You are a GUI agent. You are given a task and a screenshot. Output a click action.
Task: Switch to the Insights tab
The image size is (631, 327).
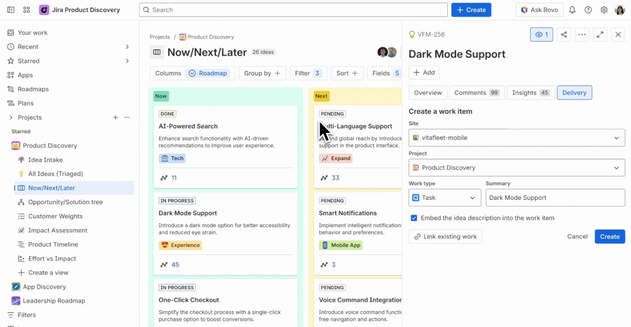[531, 93]
